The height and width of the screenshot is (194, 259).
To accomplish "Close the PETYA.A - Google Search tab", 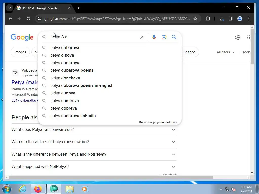I will click(69, 8).
